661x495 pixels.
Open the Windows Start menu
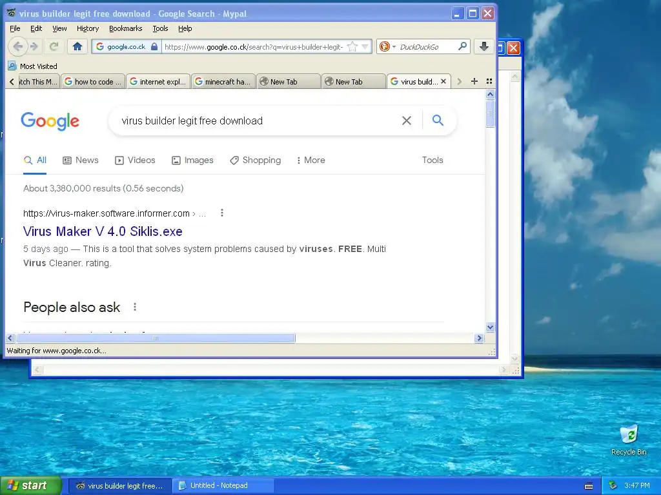click(30, 485)
